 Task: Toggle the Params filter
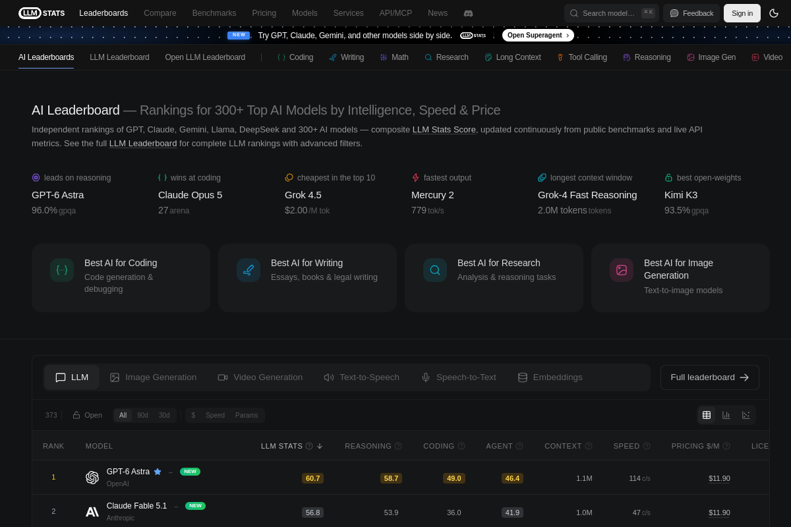[247, 415]
